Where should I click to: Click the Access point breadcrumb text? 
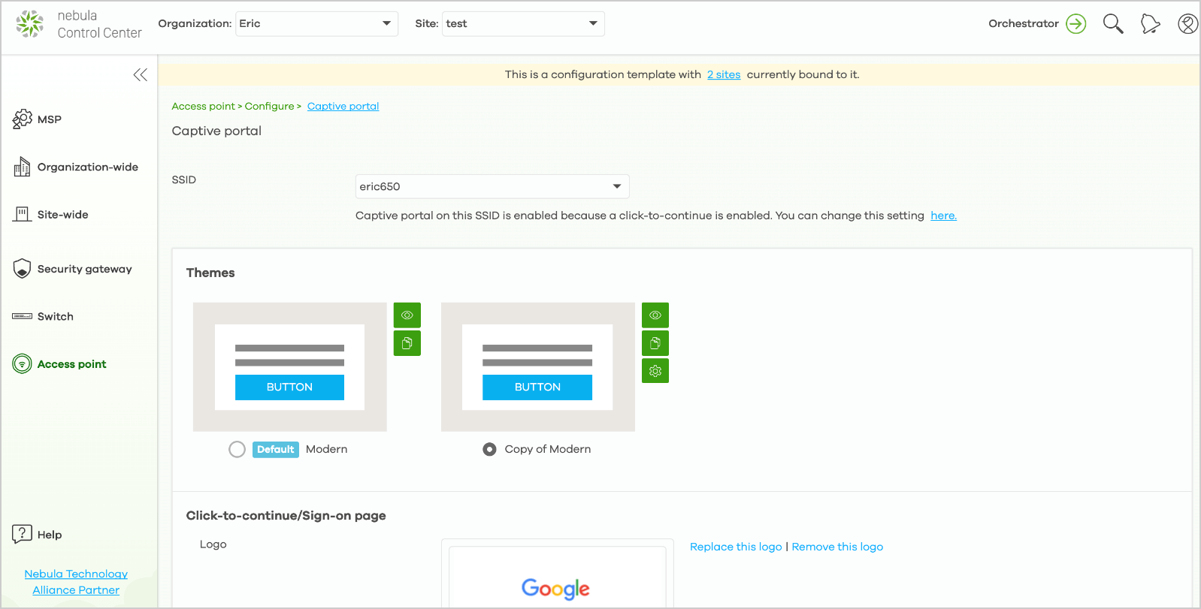tap(203, 106)
